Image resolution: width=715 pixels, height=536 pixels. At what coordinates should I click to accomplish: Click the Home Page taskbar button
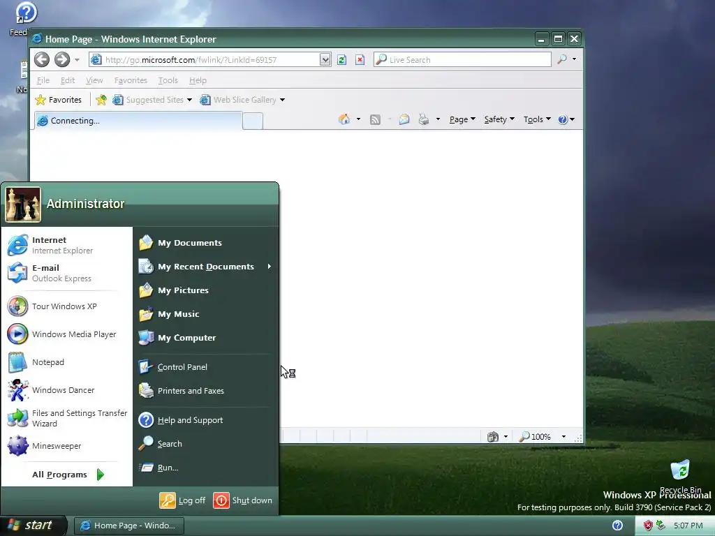pos(128,526)
